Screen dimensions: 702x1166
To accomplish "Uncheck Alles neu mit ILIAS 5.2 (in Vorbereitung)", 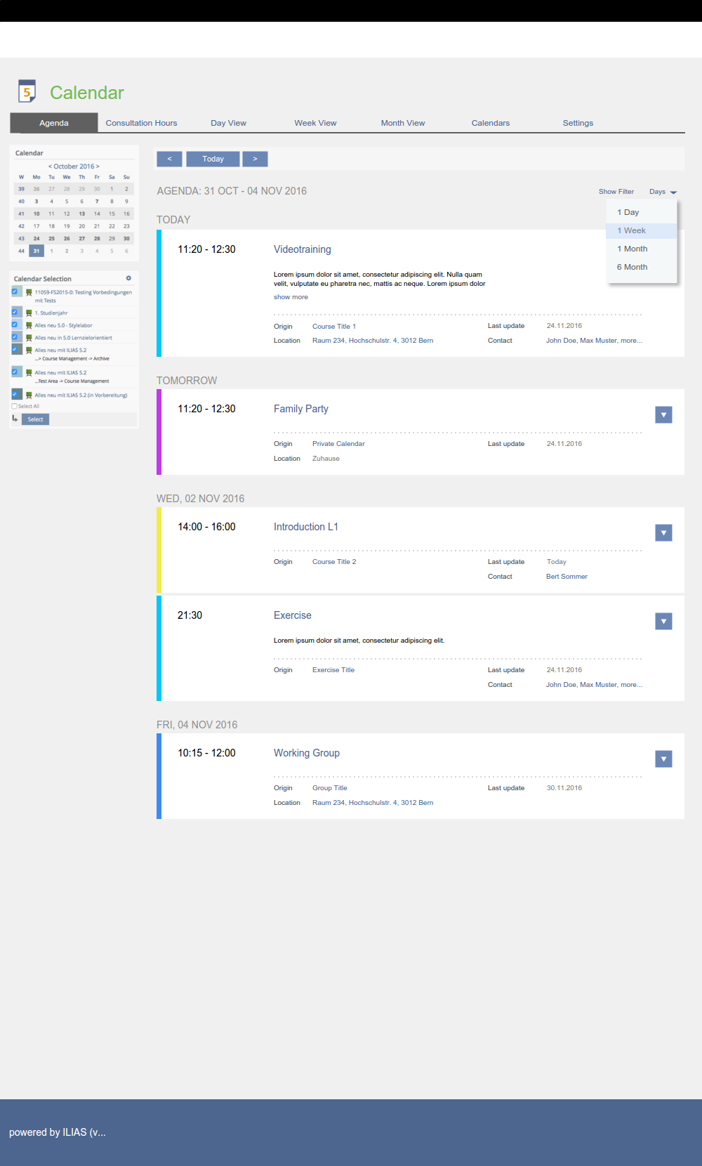I will [x=15, y=394].
